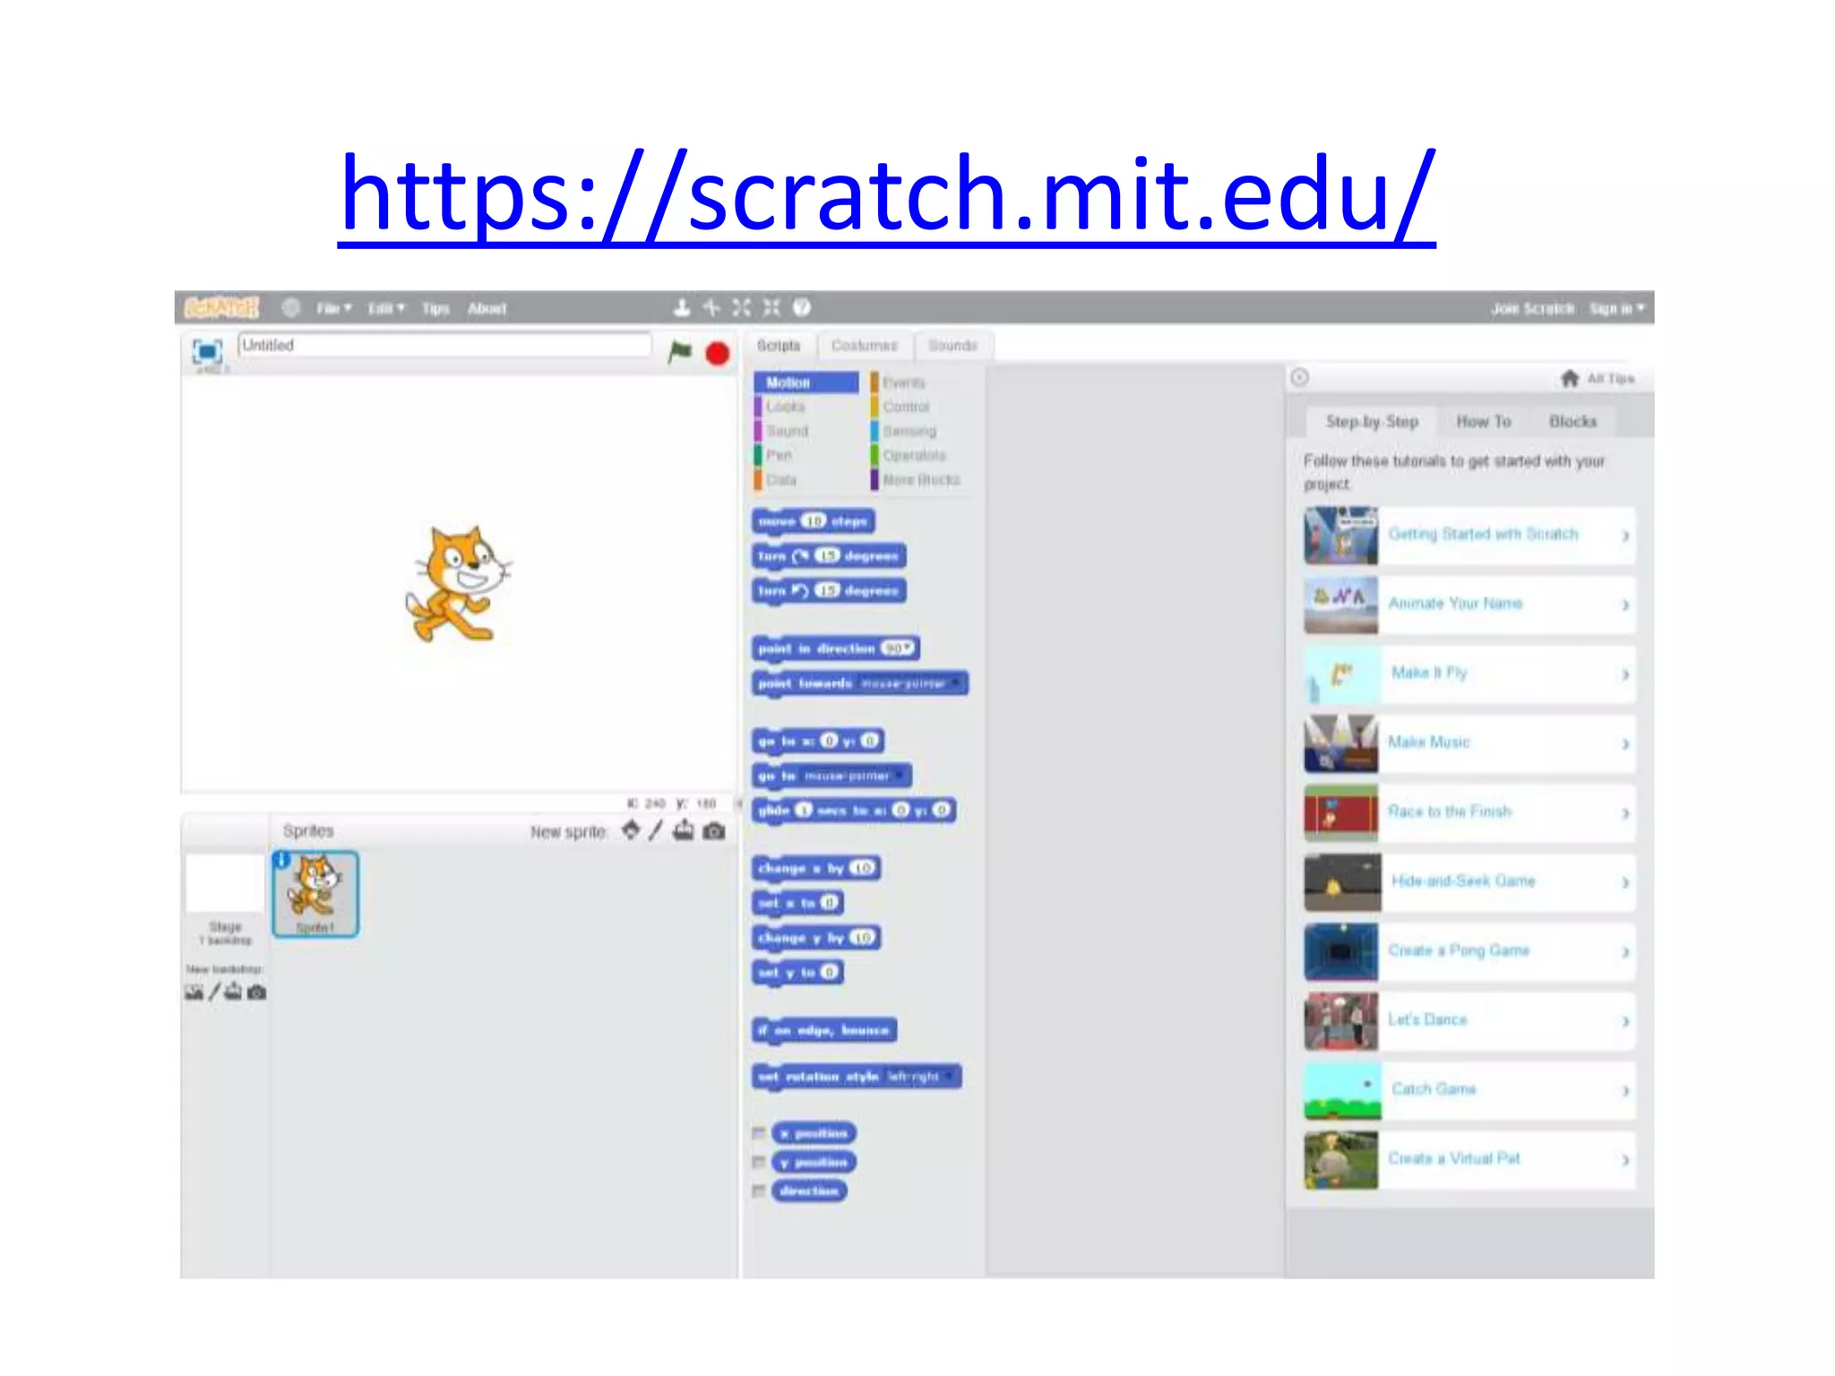Screen dimensions: 1835x1376
Task: Paint a new sprite
Action: (x=656, y=831)
